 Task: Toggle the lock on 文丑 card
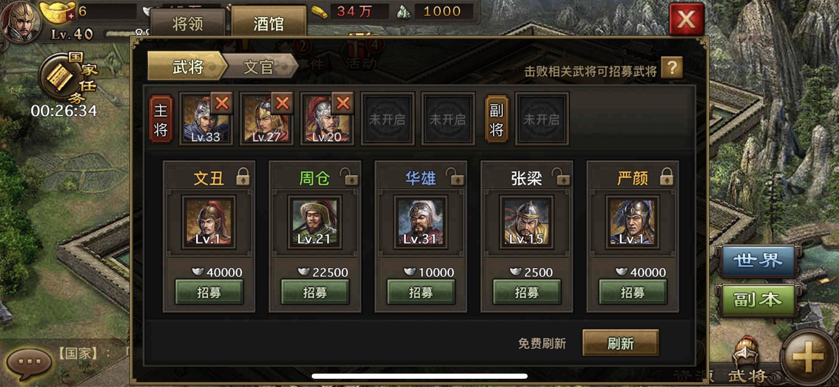(x=243, y=176)
